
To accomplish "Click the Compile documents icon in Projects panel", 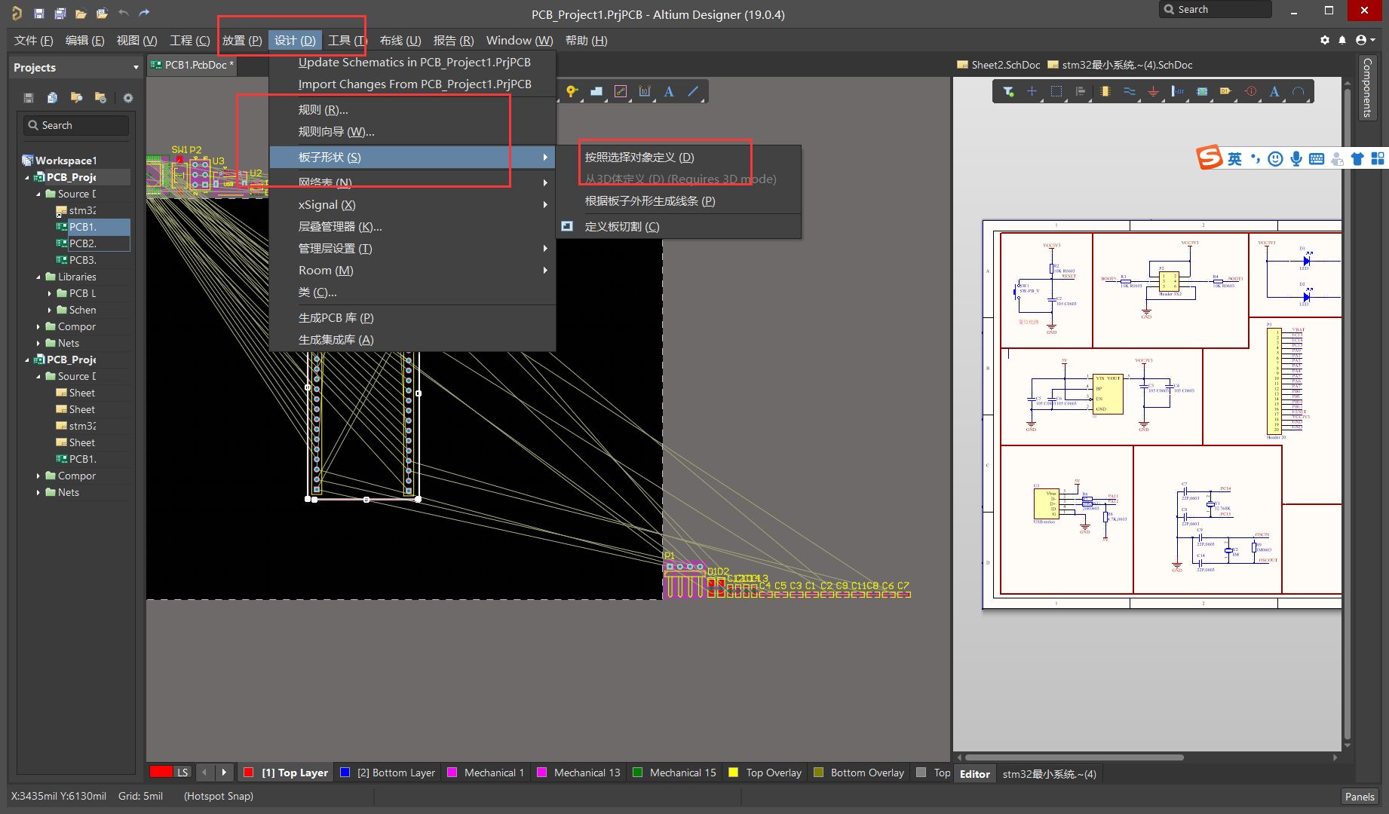I will click(x=52, y=98).
